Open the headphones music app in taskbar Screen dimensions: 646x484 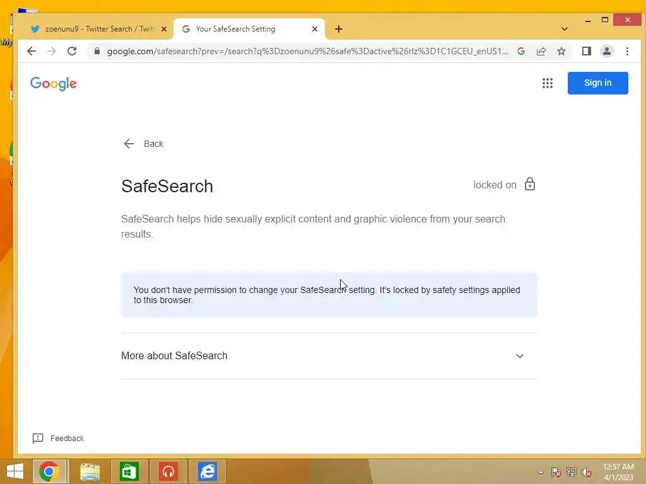[168, 471]
